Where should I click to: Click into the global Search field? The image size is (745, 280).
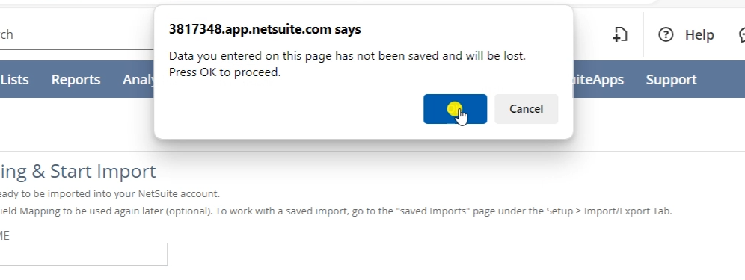(x=77, y=34)
